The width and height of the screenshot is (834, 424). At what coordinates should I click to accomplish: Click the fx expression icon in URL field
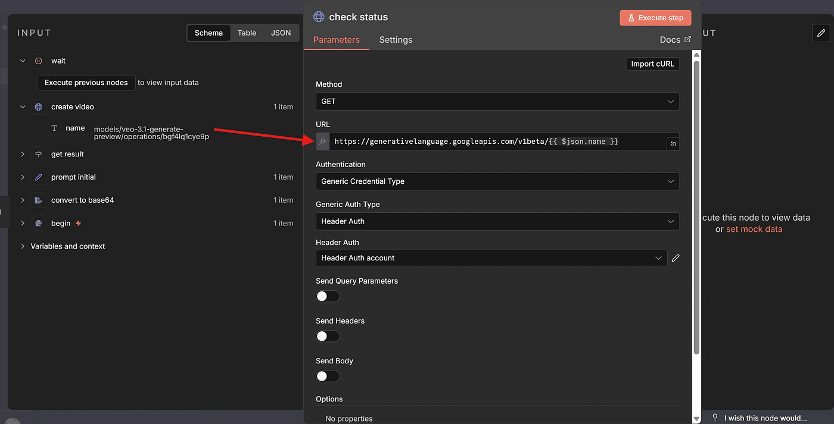click(x=323, y=142)
